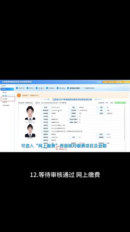Click the upper candidate photo thumbnail
This screenshot has width=130, height=232.
[30, 113]
